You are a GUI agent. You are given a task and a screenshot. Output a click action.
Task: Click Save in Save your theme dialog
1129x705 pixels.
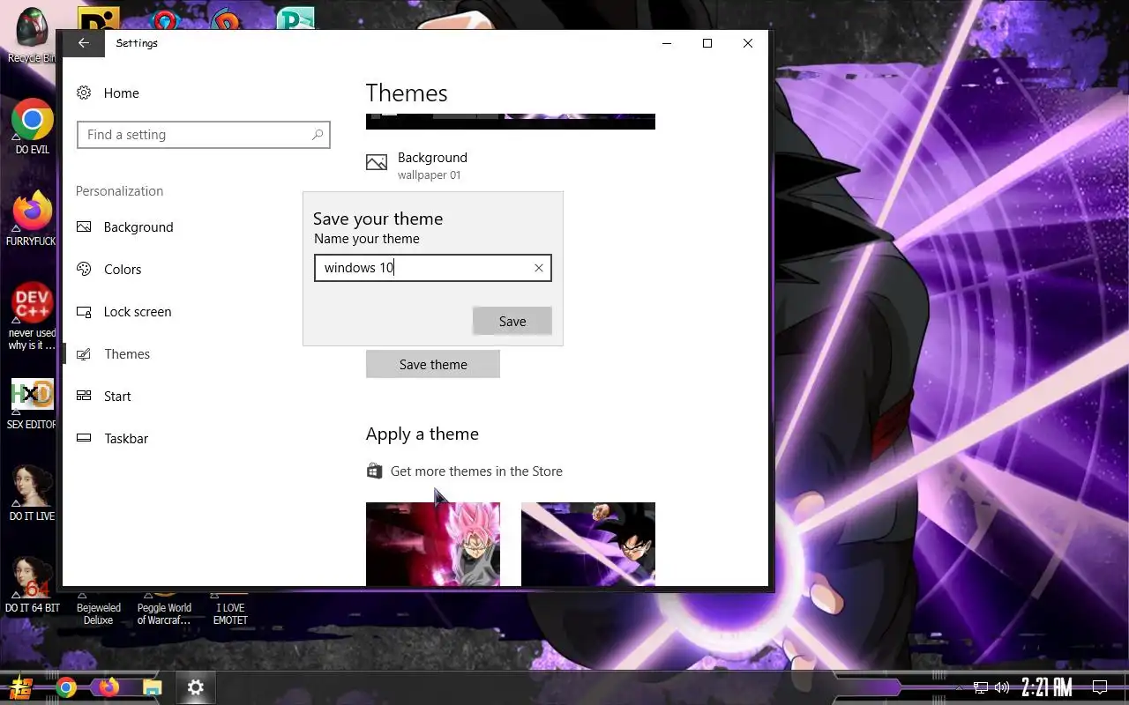point(512,322)
